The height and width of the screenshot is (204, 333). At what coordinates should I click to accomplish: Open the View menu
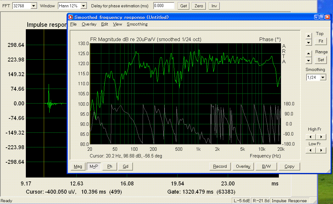pyautogui.click(x=117, y=24)
